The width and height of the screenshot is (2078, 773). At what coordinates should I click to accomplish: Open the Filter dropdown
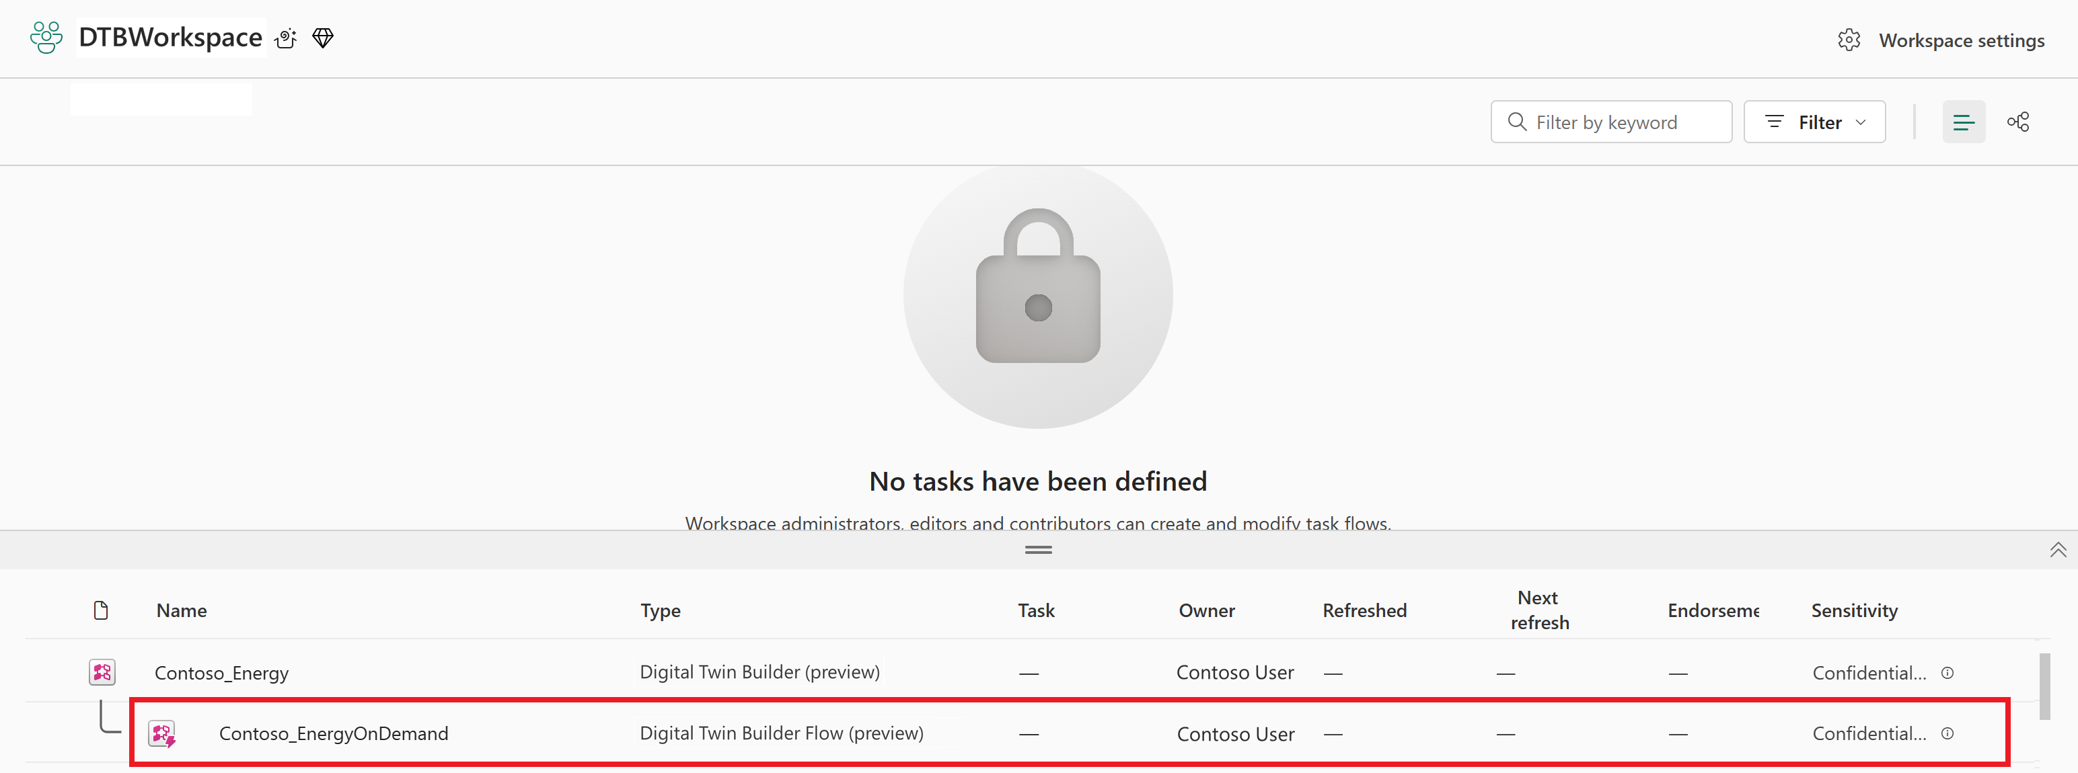pyautogui.click(x=1814, y=121)
